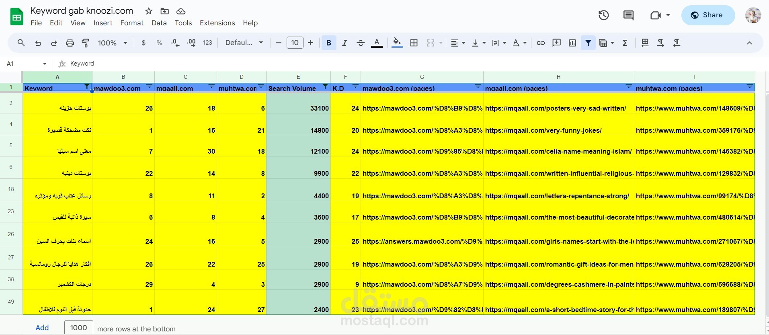
Task: Insert a comment from toolbar
Action: (557, 43)
